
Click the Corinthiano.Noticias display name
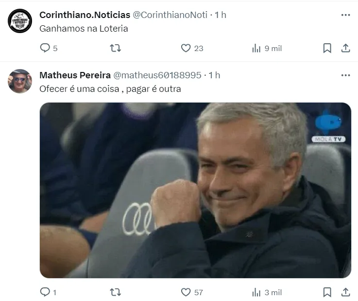pyautogui.click(x=84, y=15)
